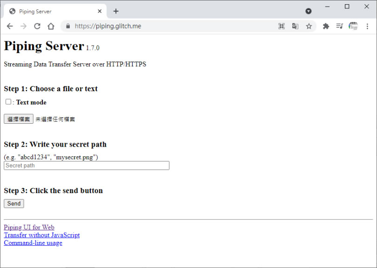
Task: Open the browser home page
Action: [51, 26]
